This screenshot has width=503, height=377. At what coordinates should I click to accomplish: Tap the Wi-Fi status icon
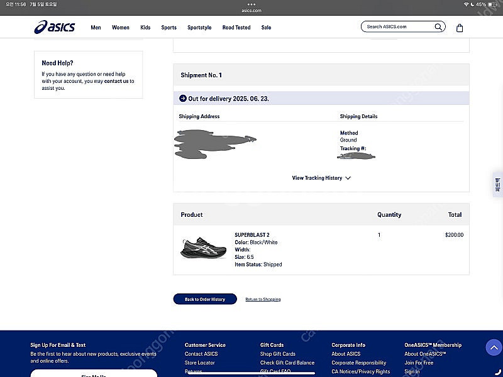click(x=466, y=4)
